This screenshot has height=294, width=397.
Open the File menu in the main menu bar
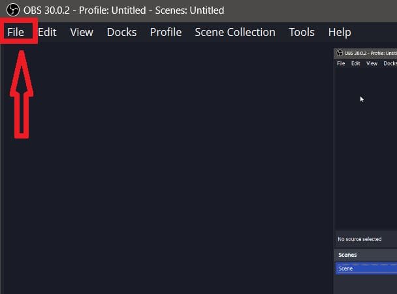tap(16, 32)
